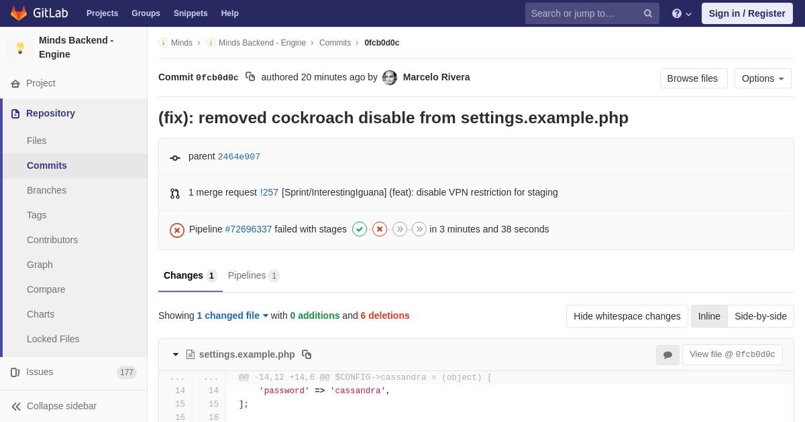Open pipeline #72696337
805x422 pixels.
pos(248,229)
